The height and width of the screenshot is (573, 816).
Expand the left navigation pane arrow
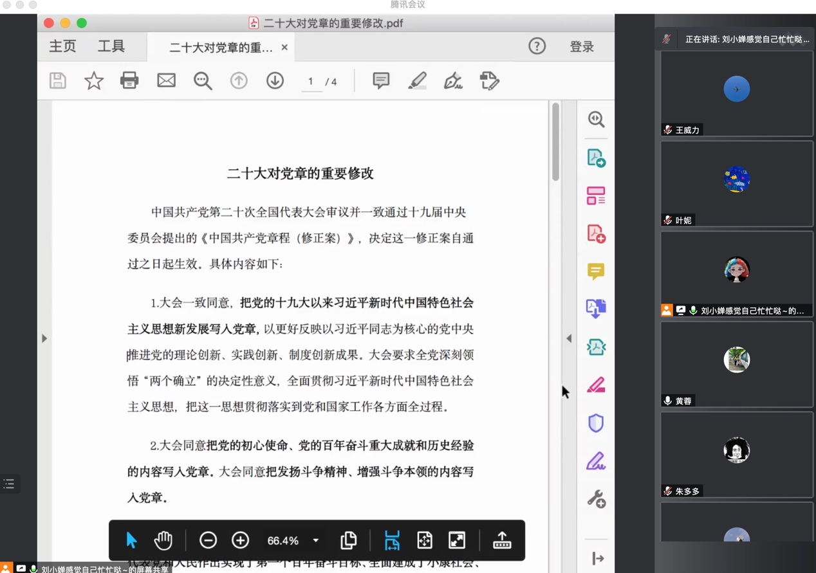pyautogui.click(x=44, y=338)
